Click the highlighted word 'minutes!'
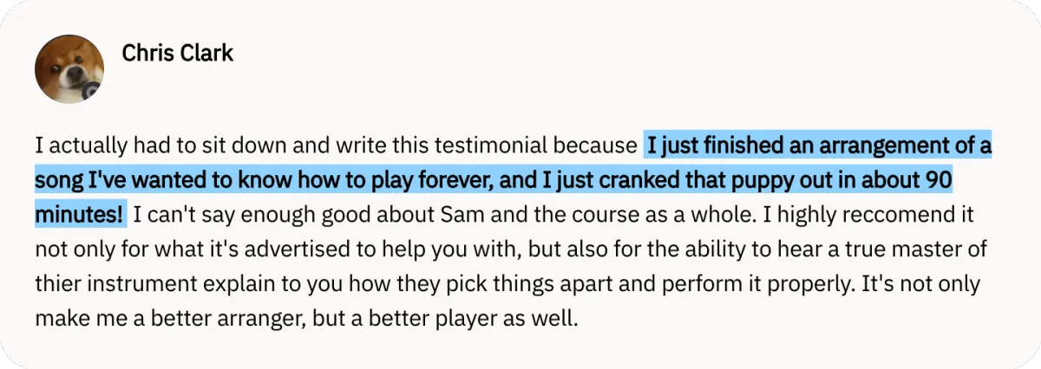This screenshot has width=1041, height=369. pyautogui.click(x=79, y=213)
